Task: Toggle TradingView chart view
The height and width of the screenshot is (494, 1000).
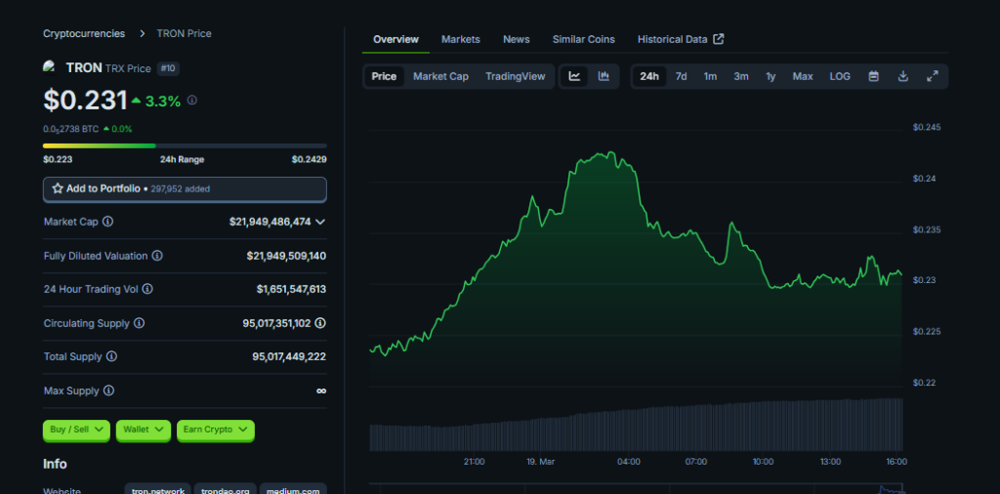Action: click(x=516, y=76)
